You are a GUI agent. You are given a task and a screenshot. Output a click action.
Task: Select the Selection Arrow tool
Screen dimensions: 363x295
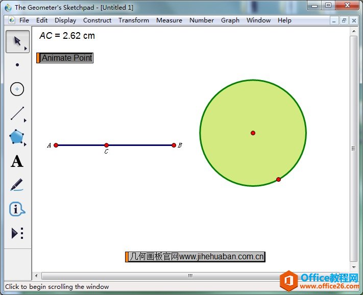pos(17,41)
